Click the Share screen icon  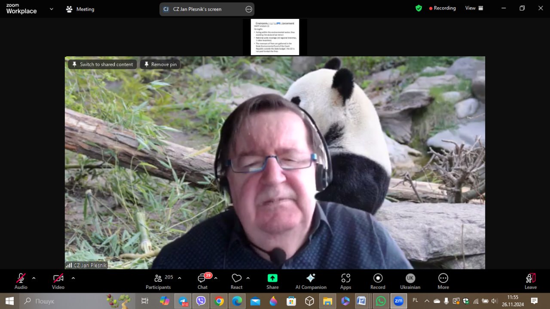(272, 281)
